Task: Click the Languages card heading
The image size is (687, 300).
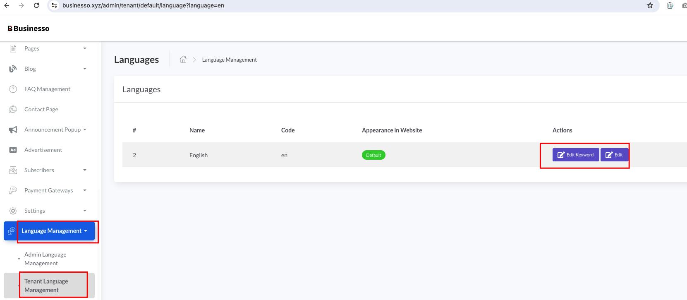Action: pyautogui.click(x=141, y=89)
